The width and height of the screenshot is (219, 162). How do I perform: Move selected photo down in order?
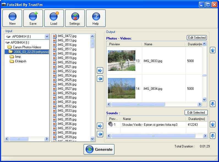212,104
